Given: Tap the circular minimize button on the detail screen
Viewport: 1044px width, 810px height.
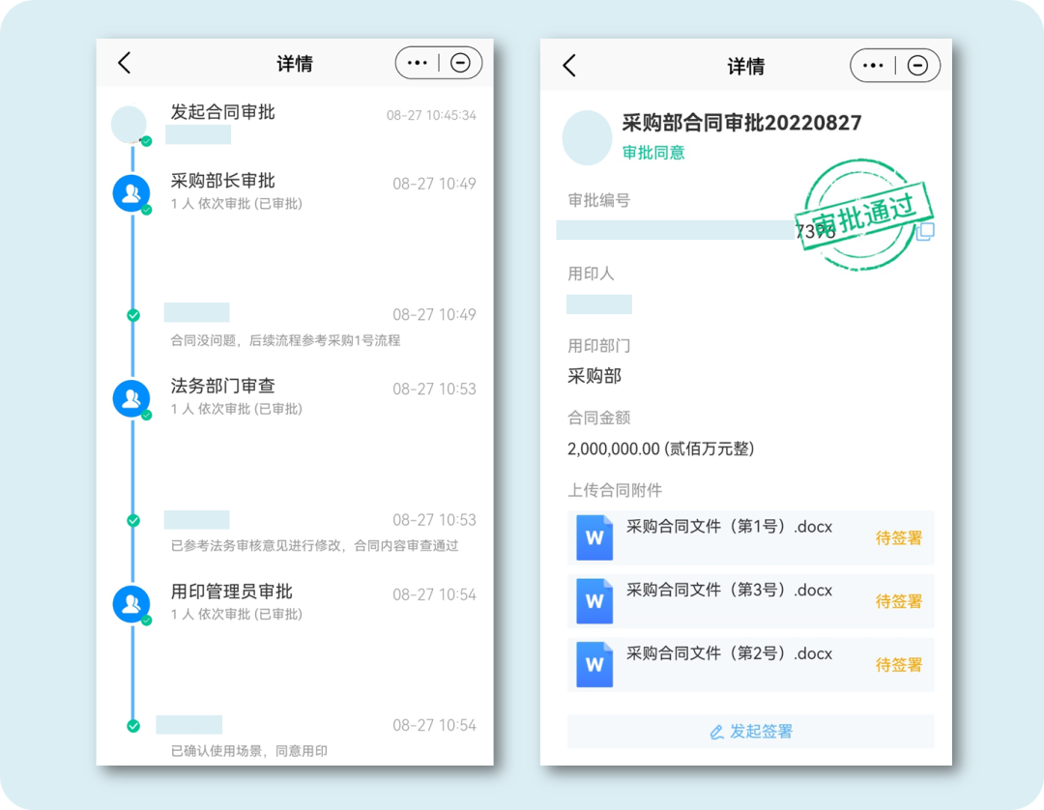Looking at the screenshot, I should click(916, 66).
